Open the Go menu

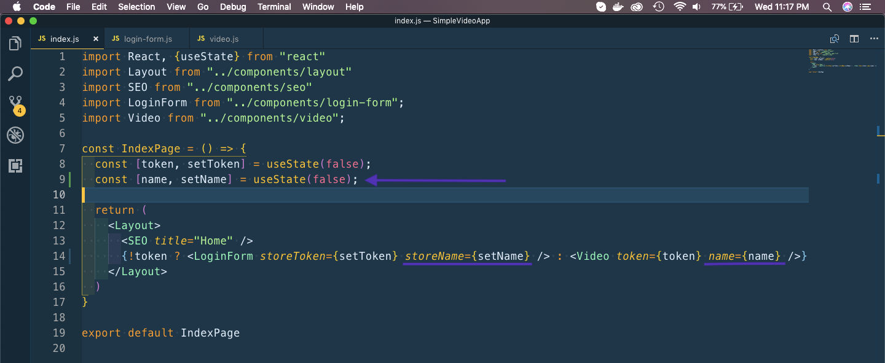203,7
